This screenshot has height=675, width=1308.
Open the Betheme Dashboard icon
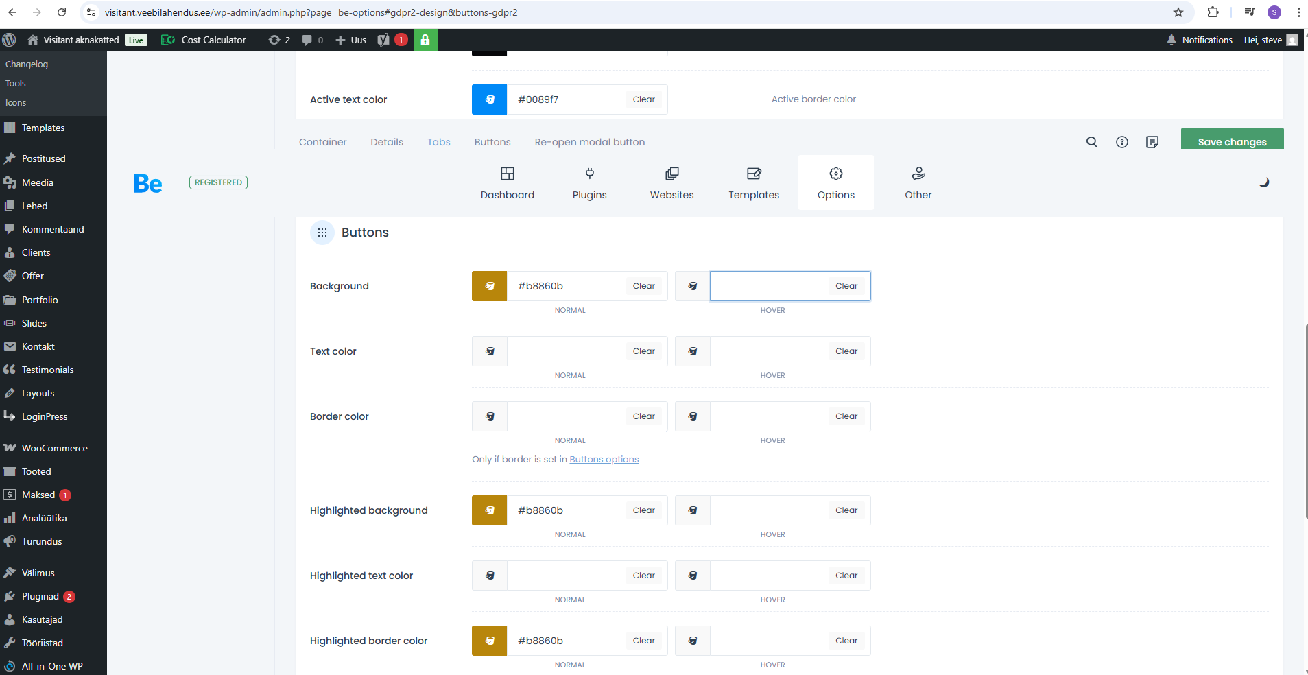click(507, 174)
